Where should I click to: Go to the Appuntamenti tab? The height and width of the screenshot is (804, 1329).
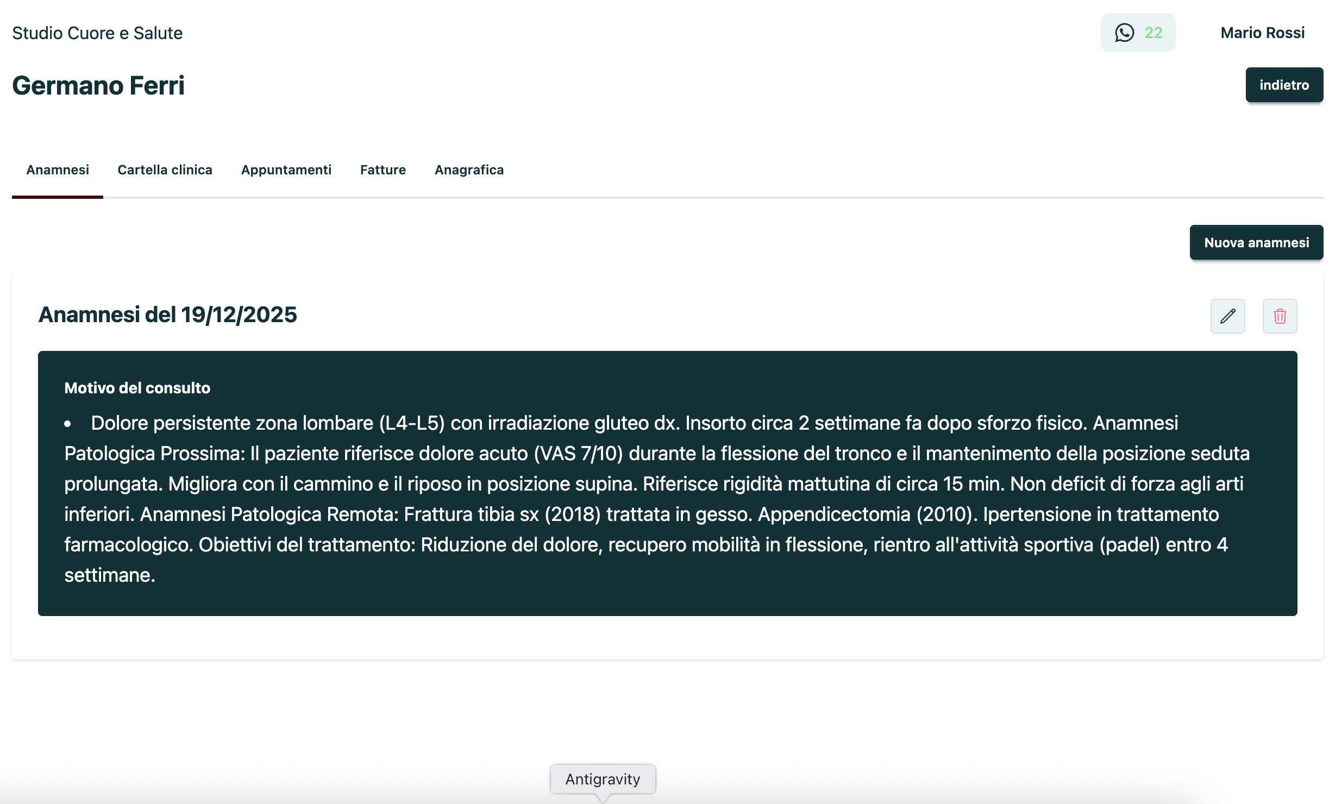coord(286,170)
